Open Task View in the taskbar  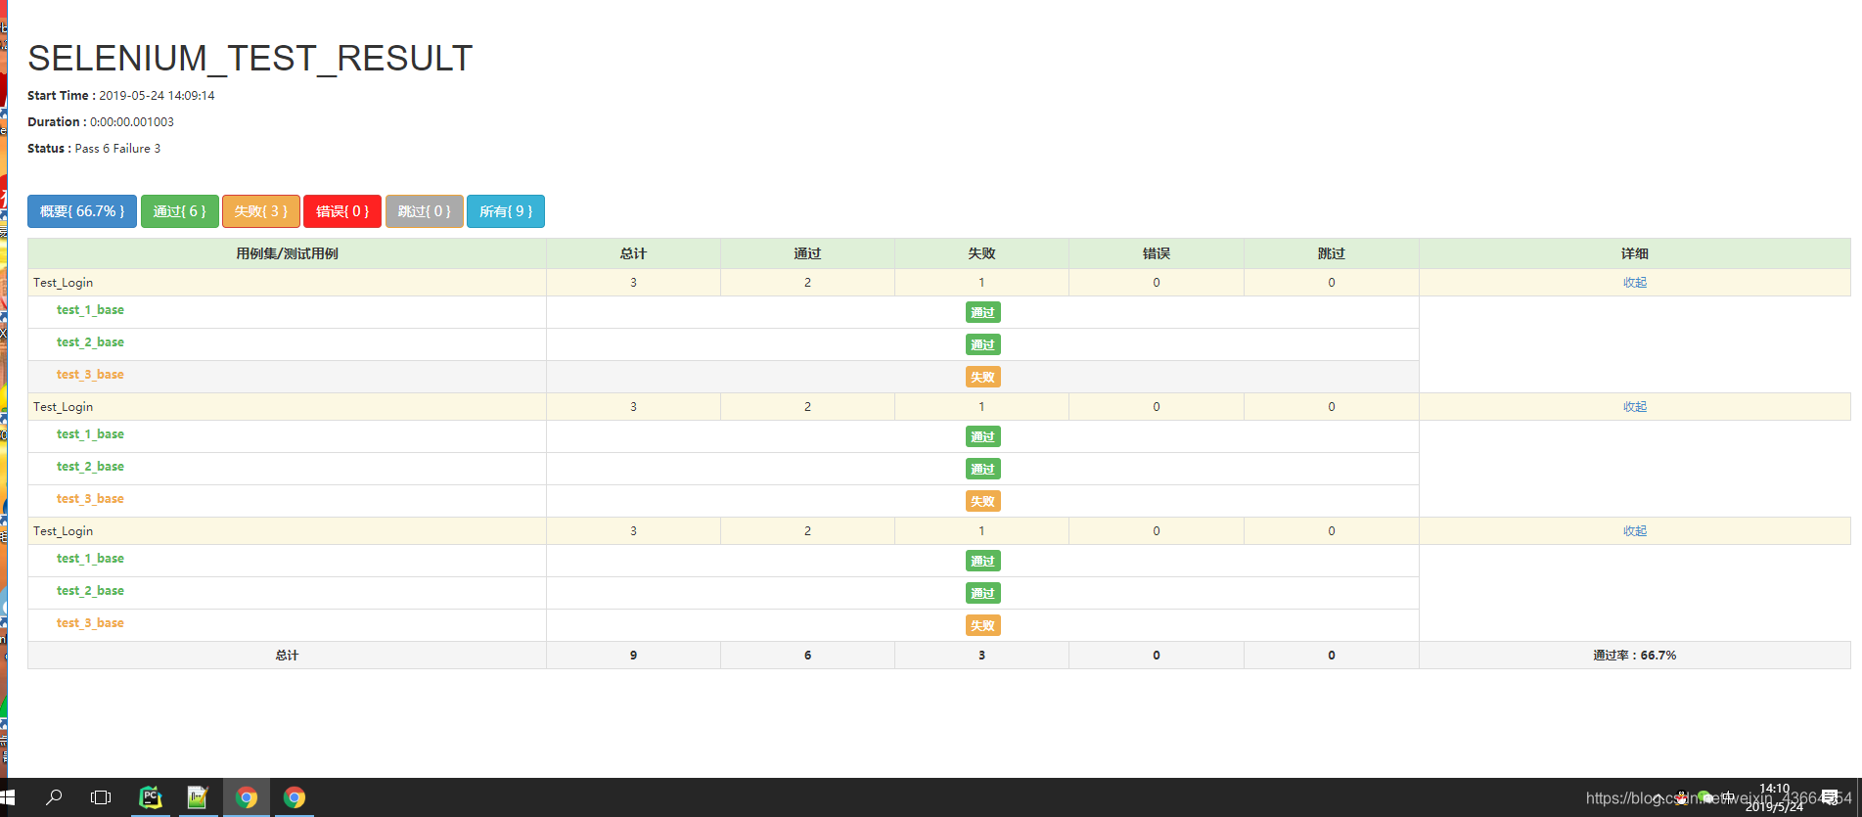(x=101, y=797)
